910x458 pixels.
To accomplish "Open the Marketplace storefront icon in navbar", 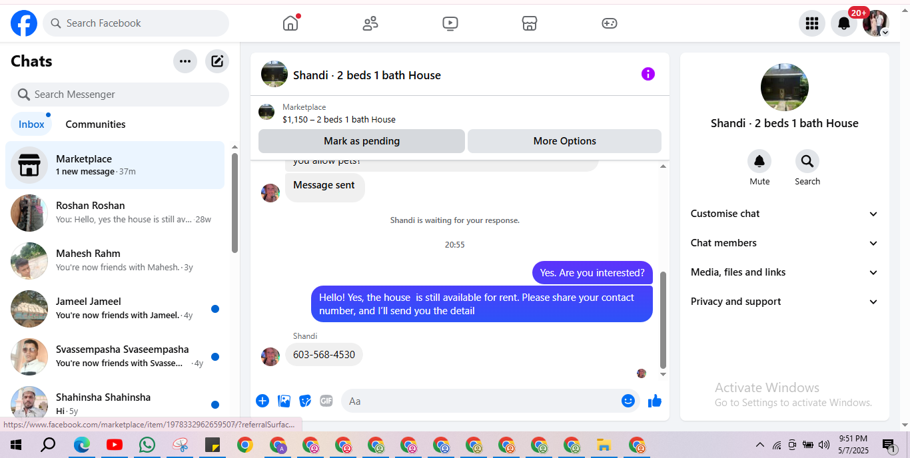I will pos(530,23).
